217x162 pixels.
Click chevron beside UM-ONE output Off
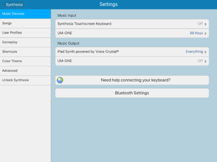pos(205,61)
